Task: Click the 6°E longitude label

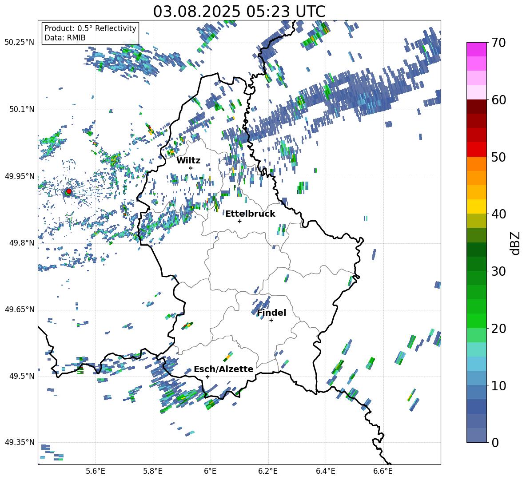Action: click(210, 471)
